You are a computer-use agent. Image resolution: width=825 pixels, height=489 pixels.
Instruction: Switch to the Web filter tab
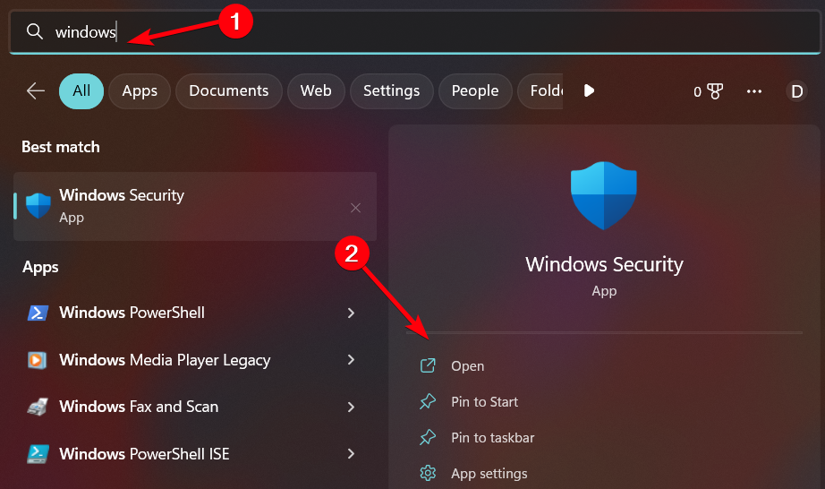tap(316, 91)
